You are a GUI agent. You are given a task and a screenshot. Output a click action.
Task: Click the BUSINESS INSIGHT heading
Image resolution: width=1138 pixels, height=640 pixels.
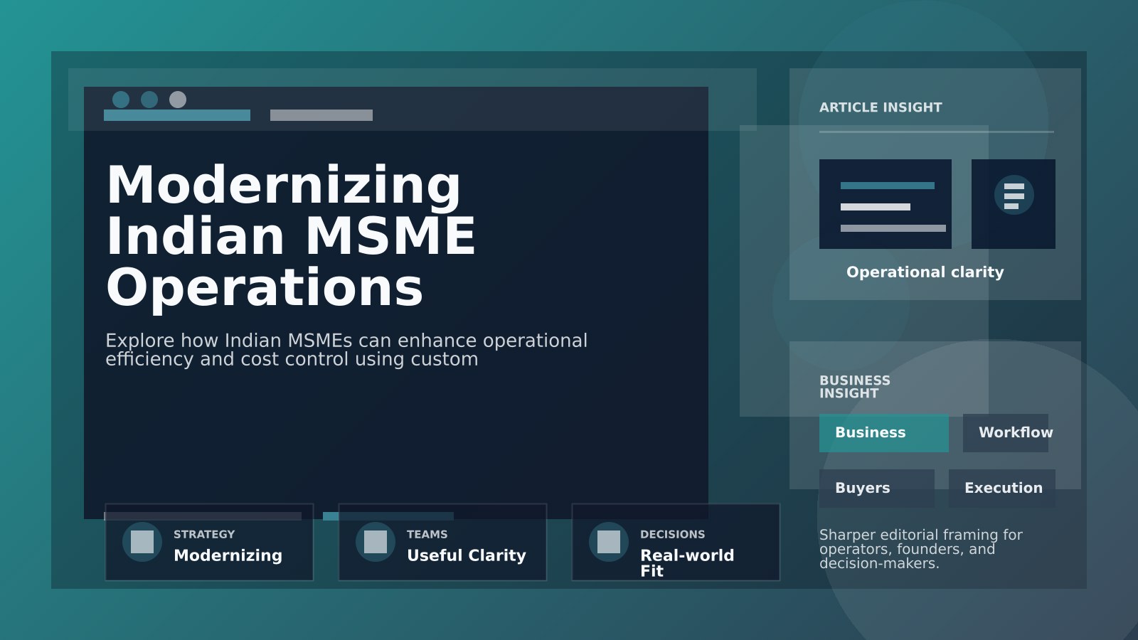point(855,387)
